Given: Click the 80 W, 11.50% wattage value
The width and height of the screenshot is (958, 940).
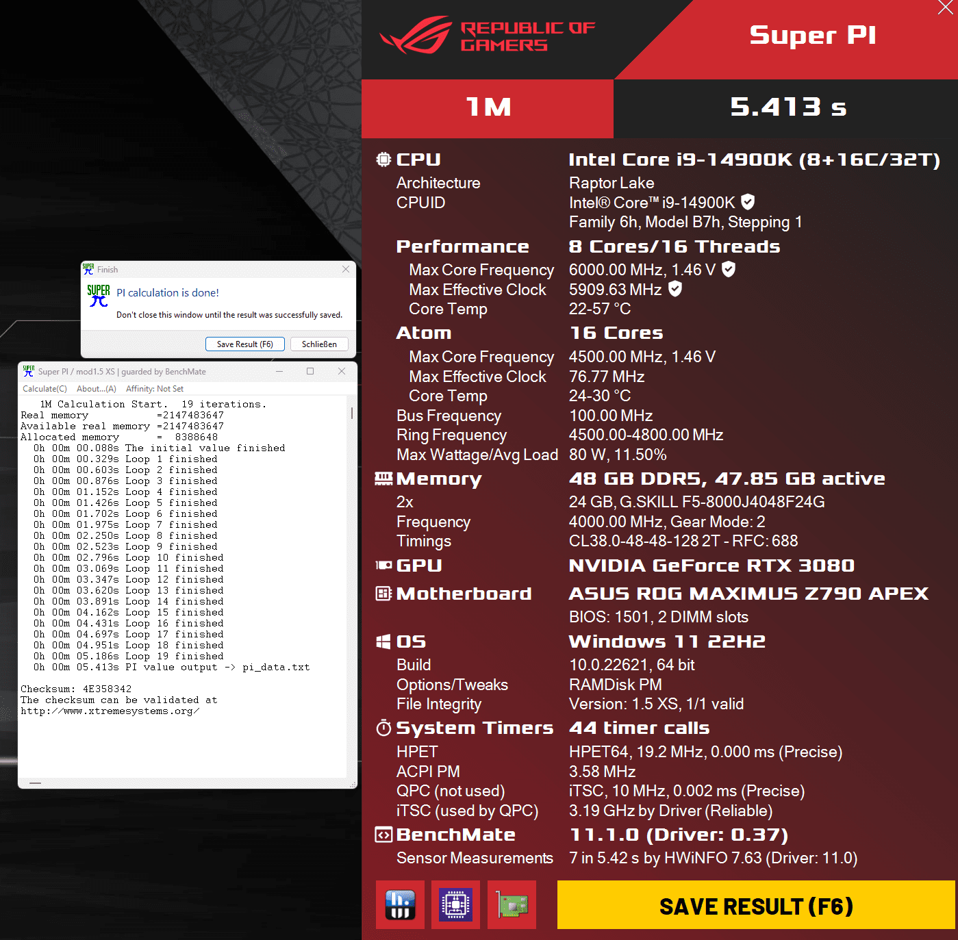Looking at the screenshot, I should click(x=618, y=455).
